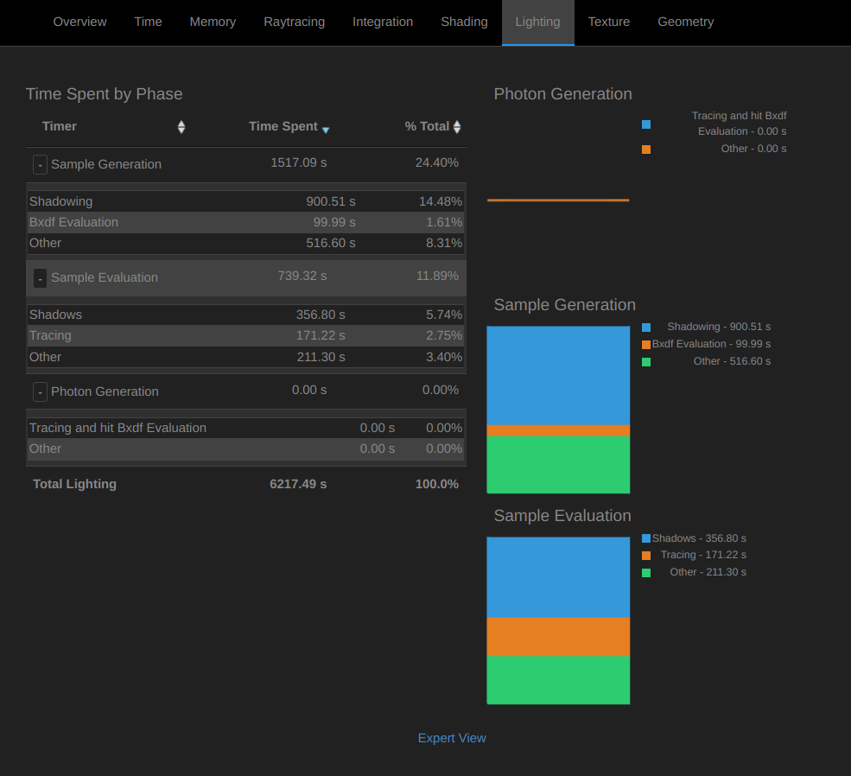Screen dimensions: 851x776
Task: Click the Time Spent column header
Action: click(x=283, y=126)
